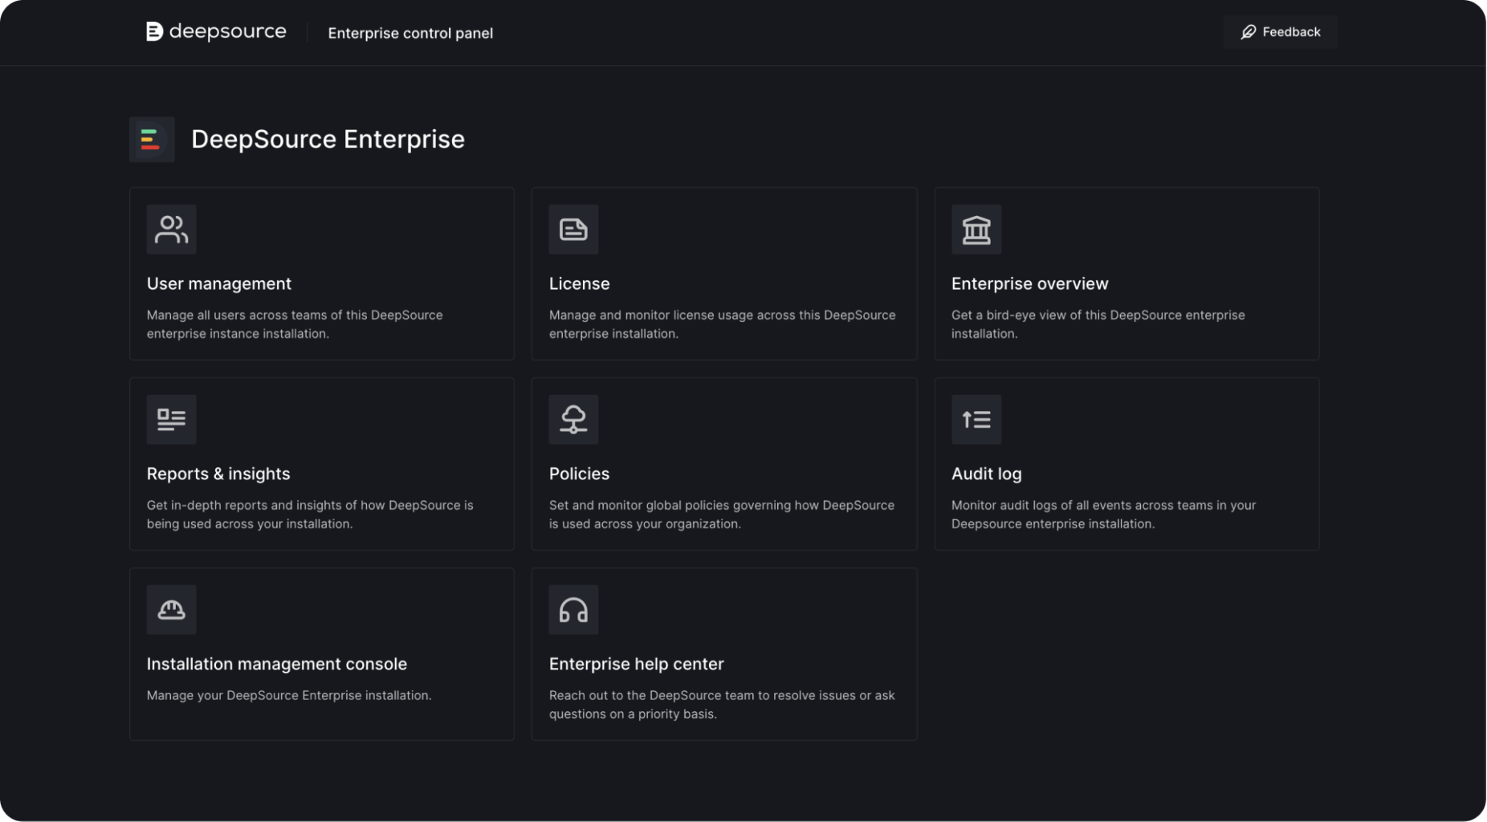Select the Reports & insights title

pyautogui.click(x=218, y=474)
